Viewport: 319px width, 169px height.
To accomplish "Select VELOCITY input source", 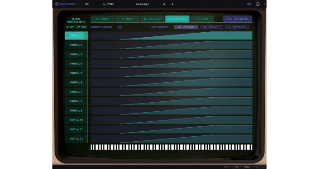I will click(x=211, y=27).
